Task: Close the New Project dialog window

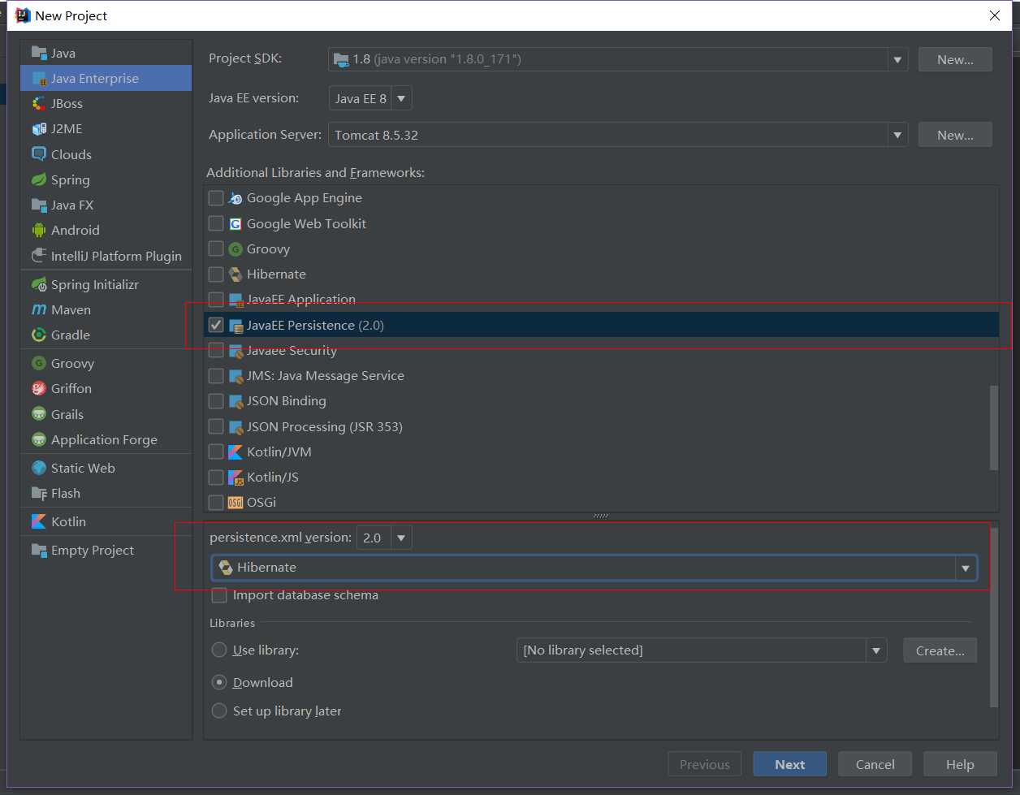Action: click(994, 15)
